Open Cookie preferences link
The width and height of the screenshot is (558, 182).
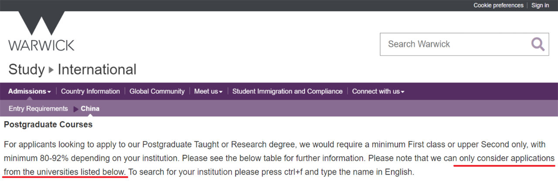pyautogui.click(x=498, y=5)
